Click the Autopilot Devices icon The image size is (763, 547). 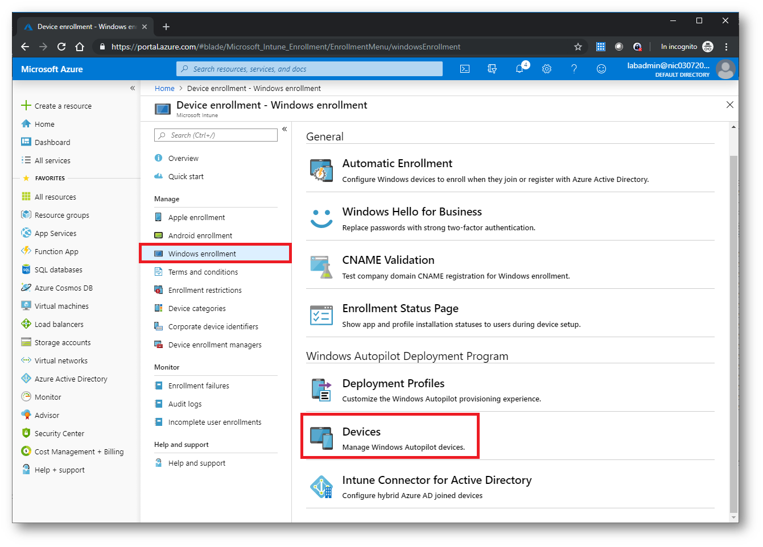click(321, 438)
